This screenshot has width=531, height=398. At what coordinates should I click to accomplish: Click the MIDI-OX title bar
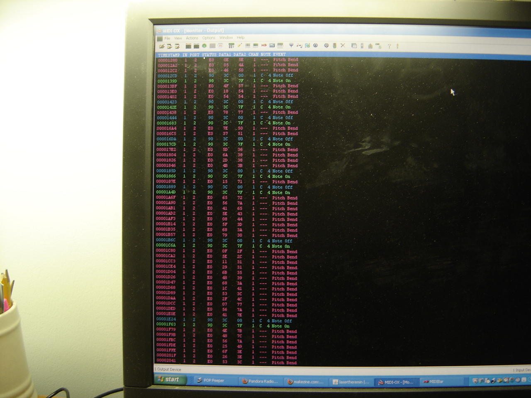pos(342,30)
